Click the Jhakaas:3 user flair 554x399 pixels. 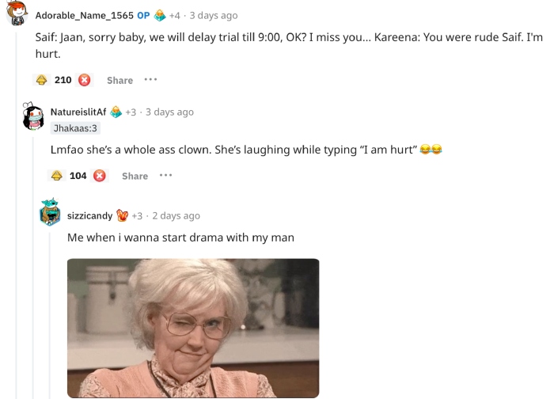75,128
